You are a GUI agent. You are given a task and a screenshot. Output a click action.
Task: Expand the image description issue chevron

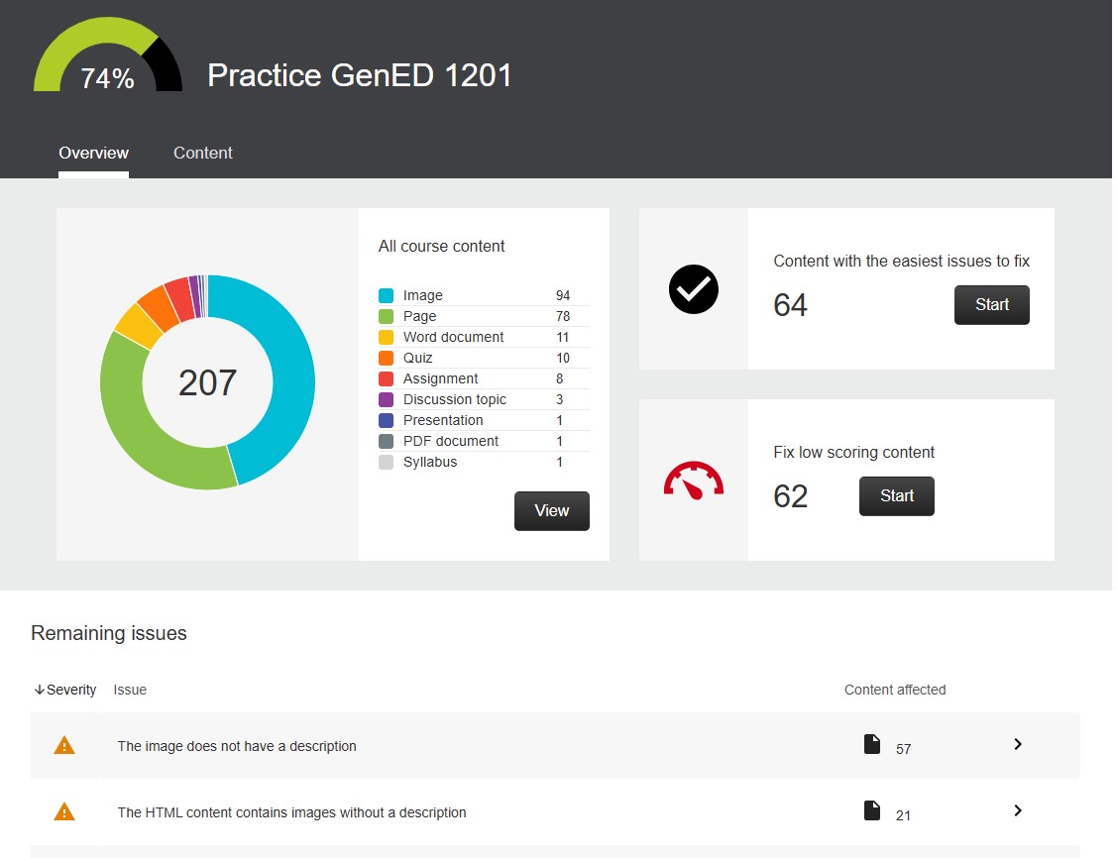click(x=1018, y=744)
